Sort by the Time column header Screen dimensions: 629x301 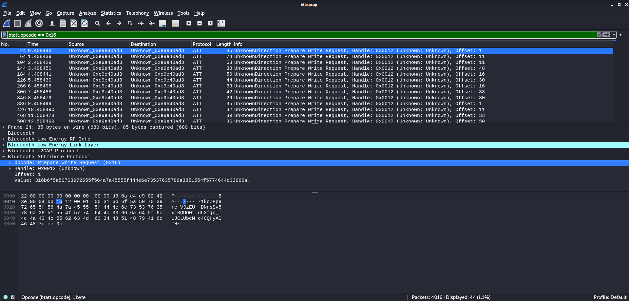point(47,44)
